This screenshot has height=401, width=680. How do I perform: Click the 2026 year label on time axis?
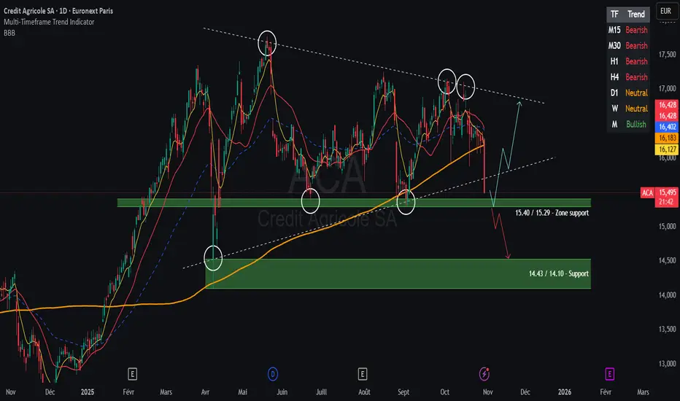[564, 392]
